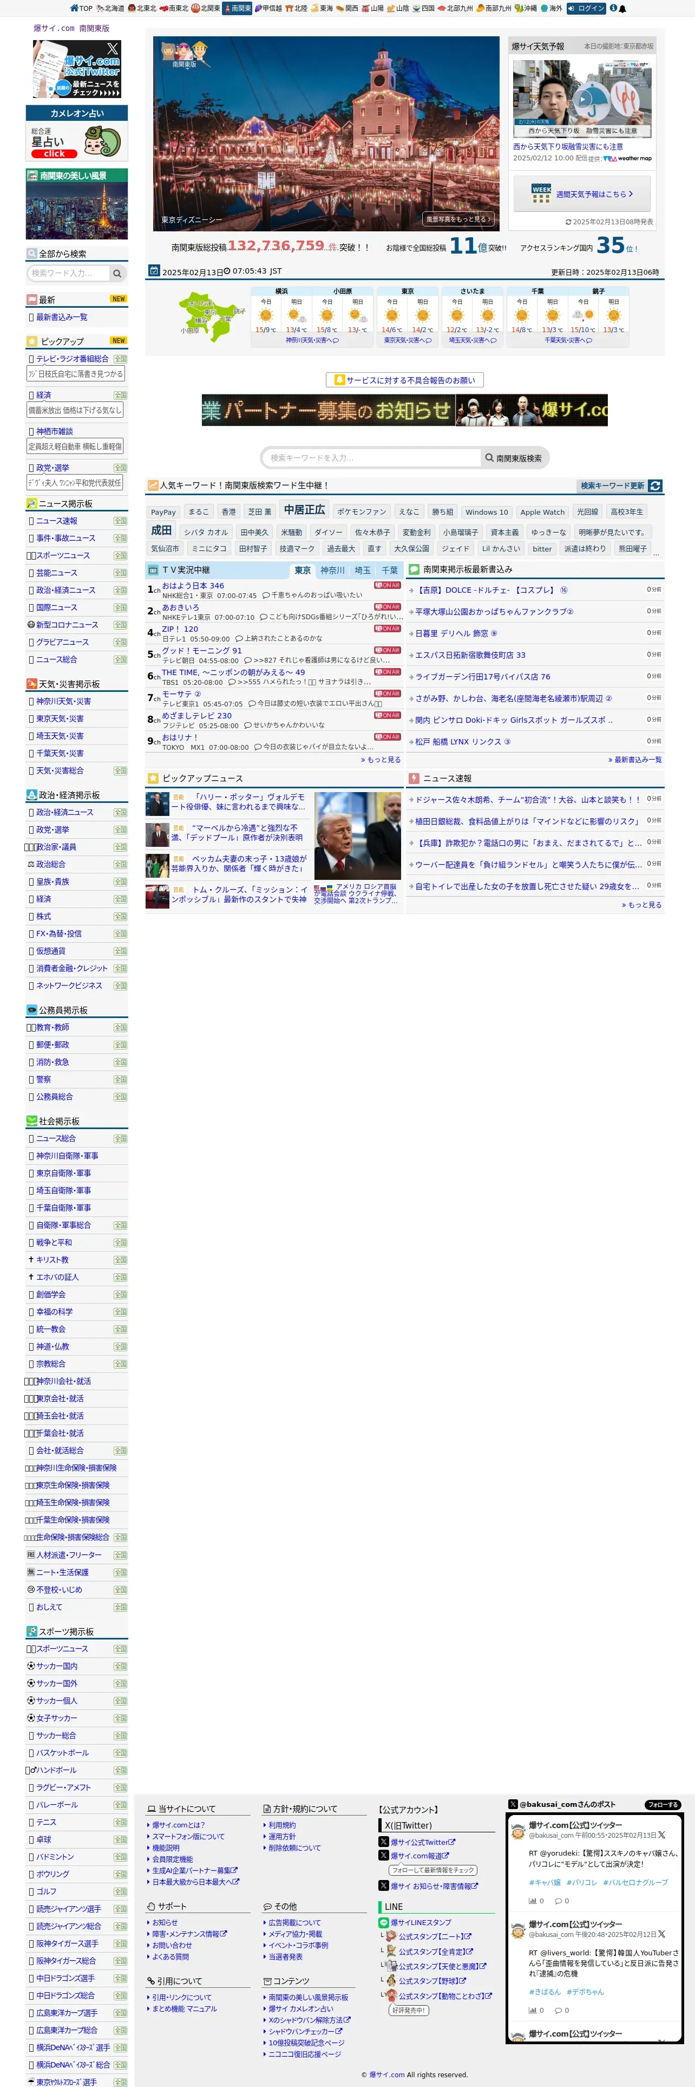
Task: Click ON AIR badge for おはよう日本
Action: click(388, 585)
